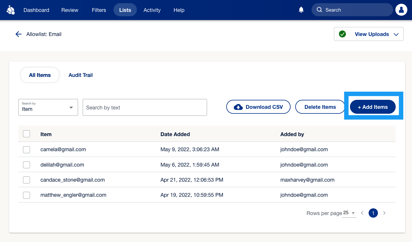Go to the previous page arrow
Viewport: 412px width, 242px height.
(x=362, y=213)
